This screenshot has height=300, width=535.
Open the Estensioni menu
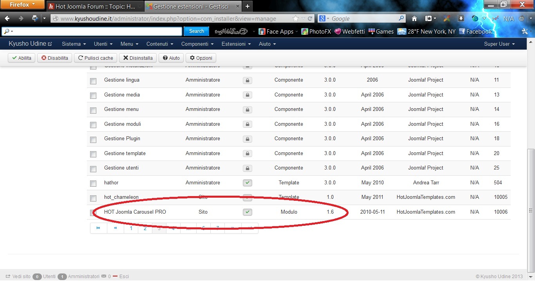coord(236,44)
